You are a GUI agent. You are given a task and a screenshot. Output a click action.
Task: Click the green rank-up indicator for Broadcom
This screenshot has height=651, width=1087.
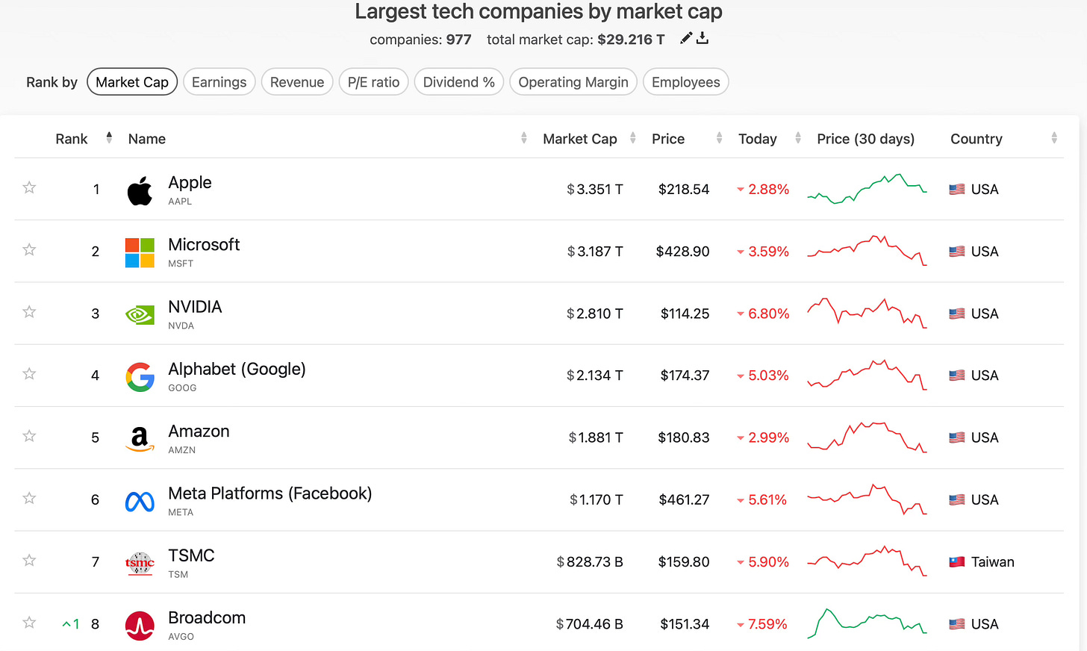71,624
